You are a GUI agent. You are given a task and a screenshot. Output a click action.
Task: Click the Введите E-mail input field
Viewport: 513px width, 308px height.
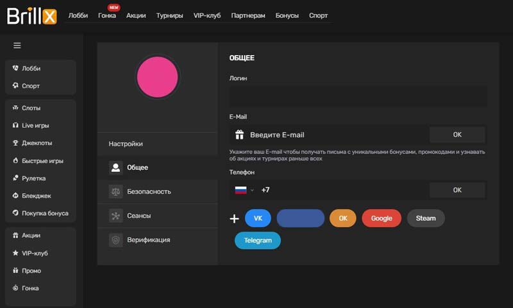[333, 135]
